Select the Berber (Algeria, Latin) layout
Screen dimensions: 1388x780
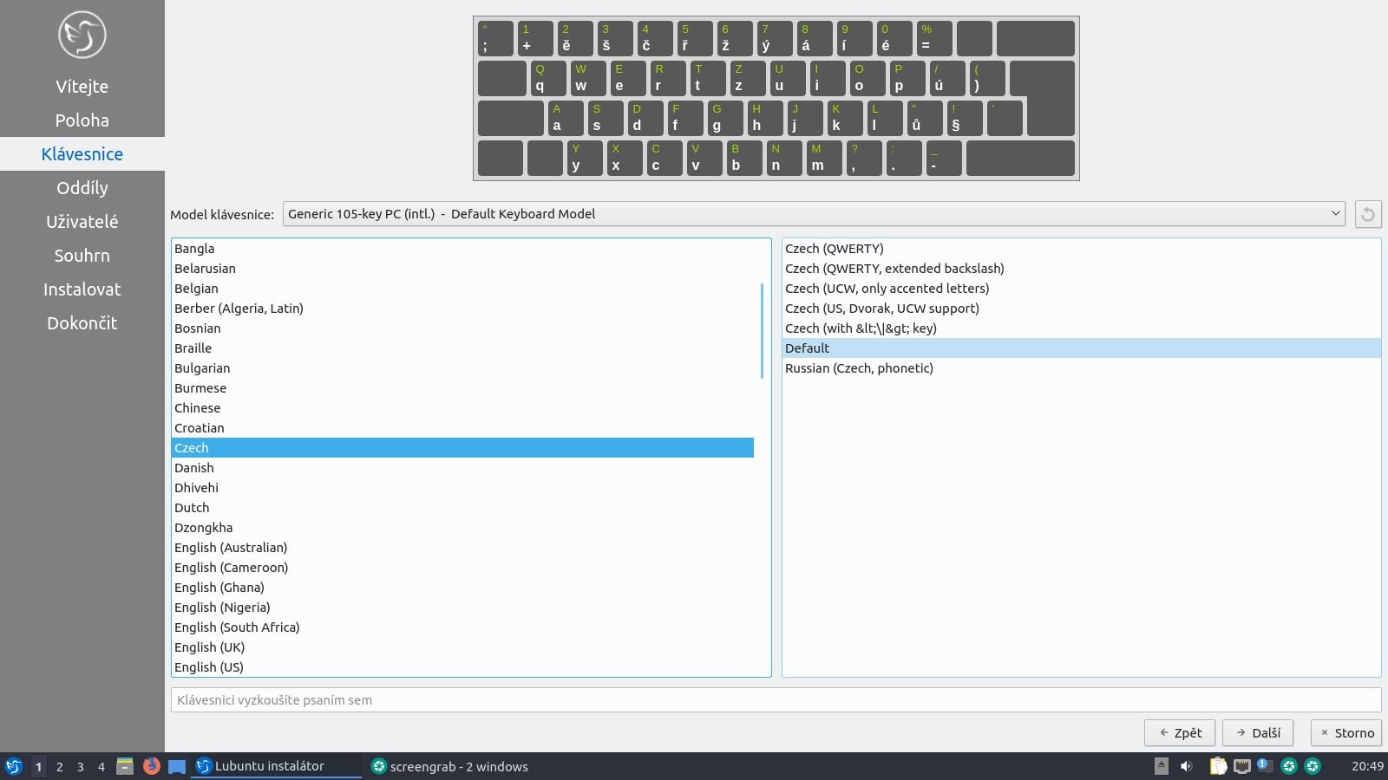(462, 309)
